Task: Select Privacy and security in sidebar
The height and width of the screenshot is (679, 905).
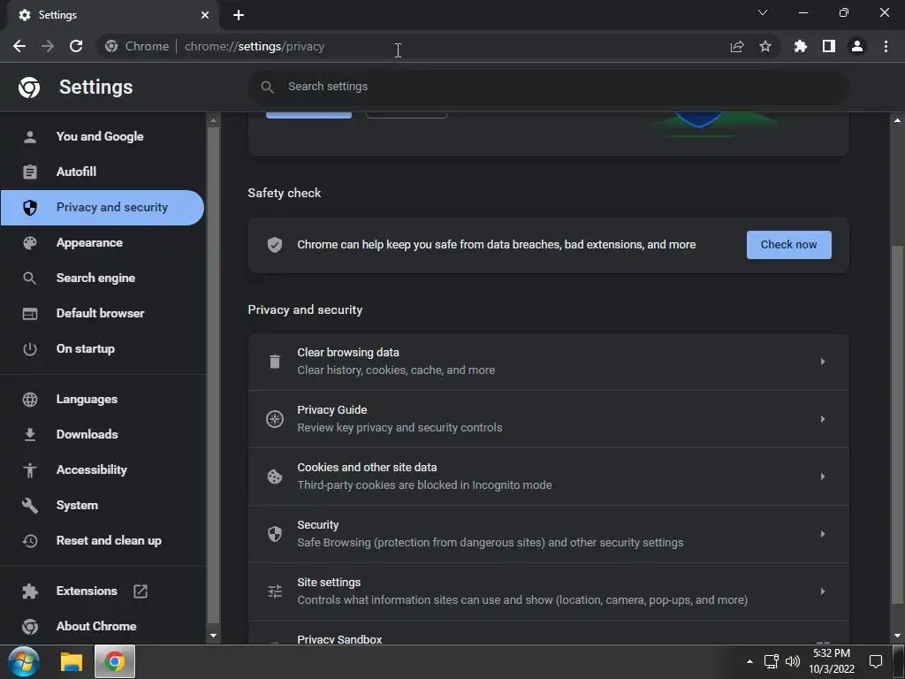Action: (103, 207)
